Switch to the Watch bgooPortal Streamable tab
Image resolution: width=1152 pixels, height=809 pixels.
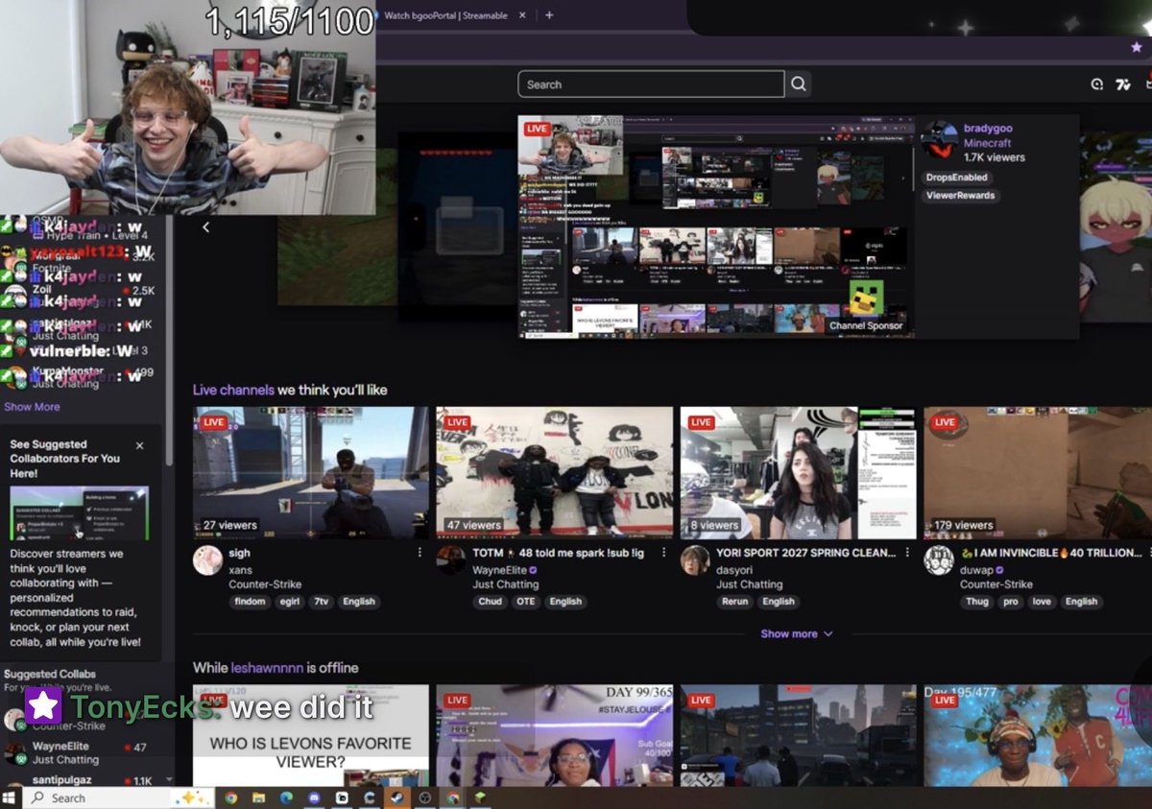[x=445, y=15]
